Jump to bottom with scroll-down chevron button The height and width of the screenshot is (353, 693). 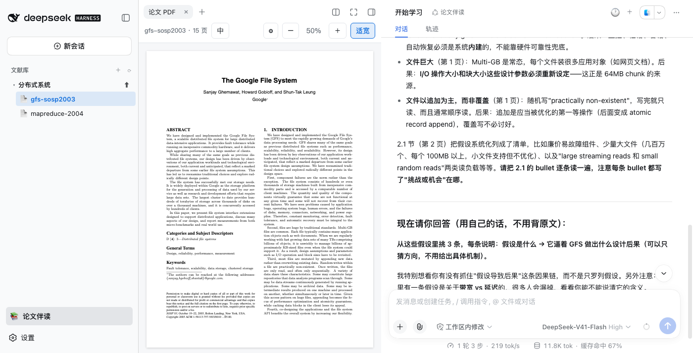tap(664, 273)
